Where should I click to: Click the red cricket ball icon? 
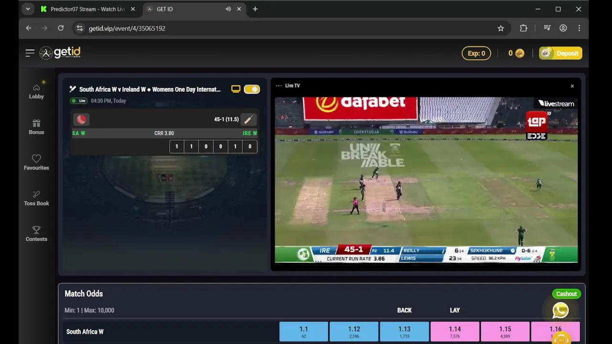pyautogui.click(x=81, y=119)
